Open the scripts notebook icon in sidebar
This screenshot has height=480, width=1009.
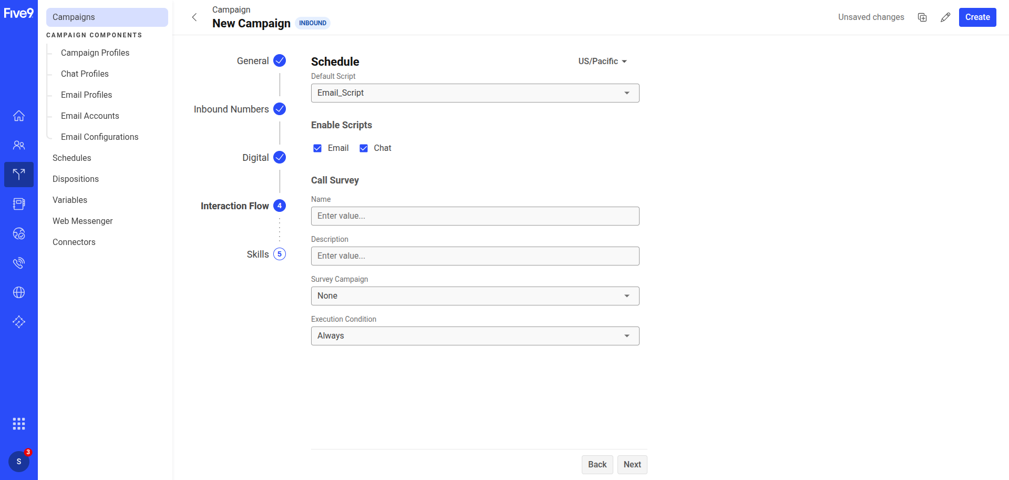click(19, 204)
